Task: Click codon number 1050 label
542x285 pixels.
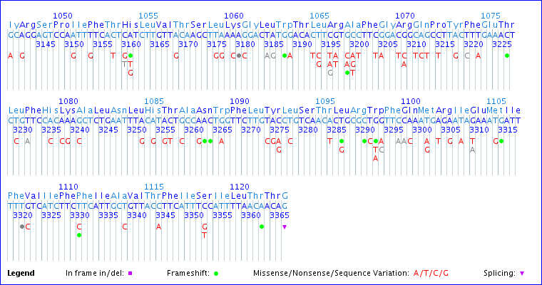Action: (63, 16)
